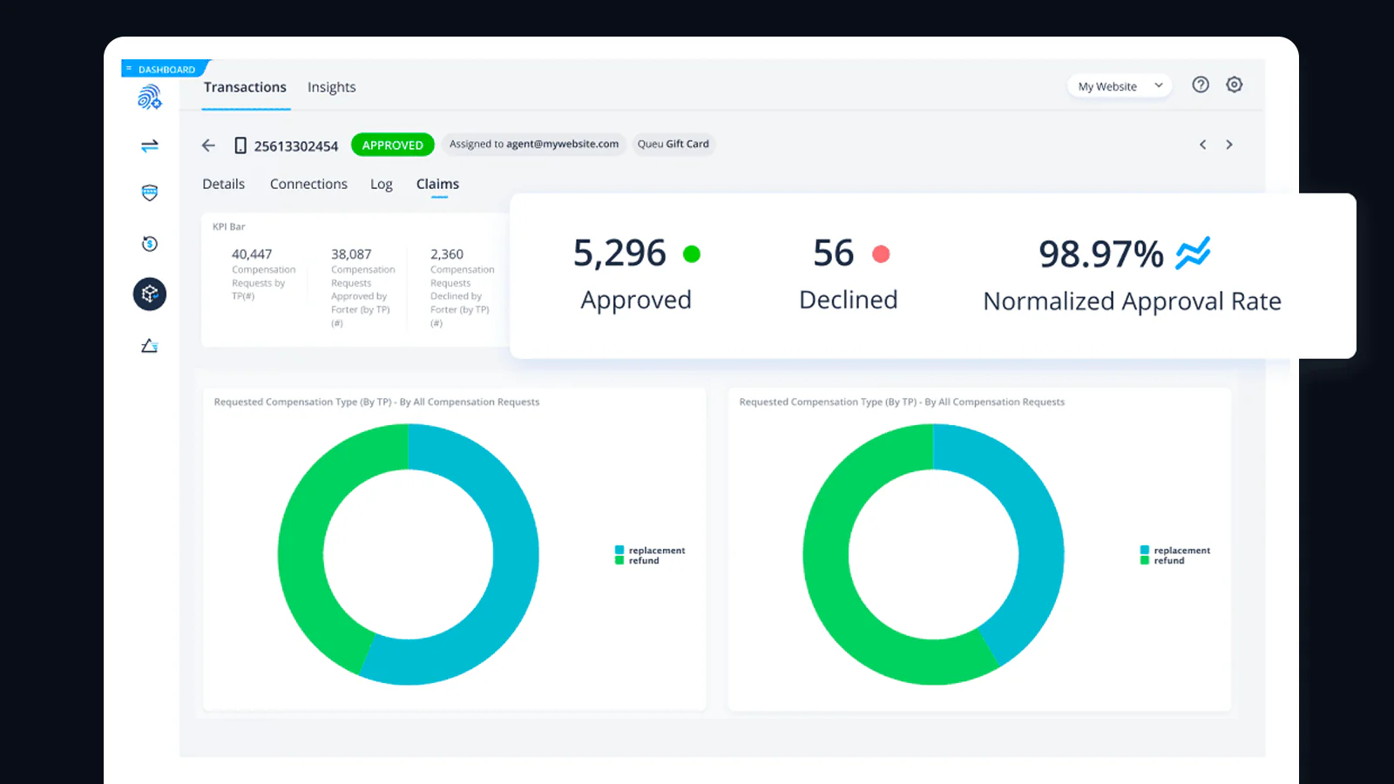Click the KPI Bar heading

(229, 226)
